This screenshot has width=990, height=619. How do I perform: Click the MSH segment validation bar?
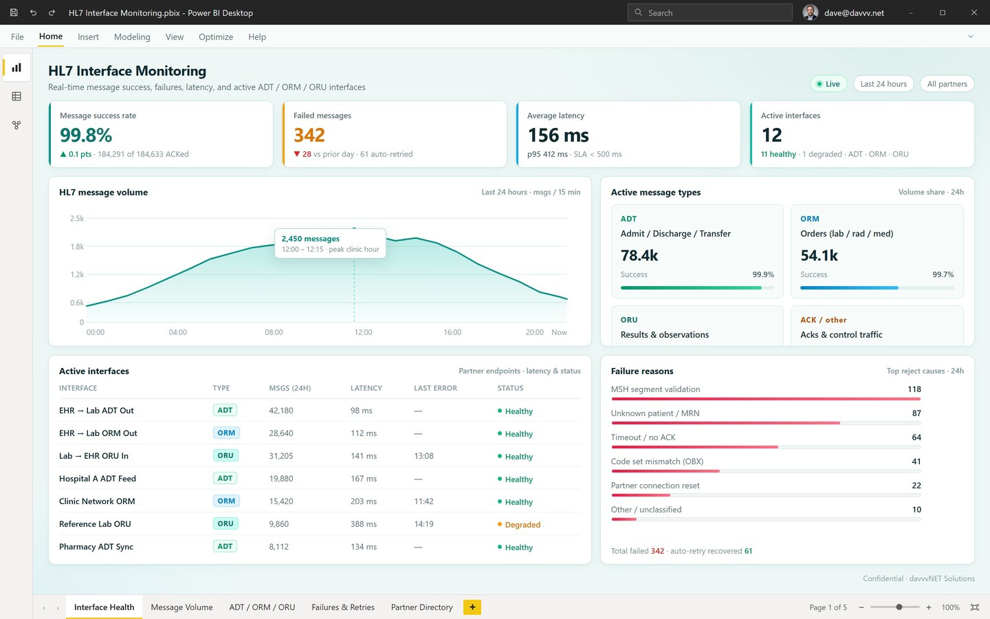[766, 398]
